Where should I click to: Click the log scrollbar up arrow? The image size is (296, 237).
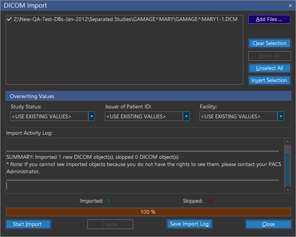288,142
